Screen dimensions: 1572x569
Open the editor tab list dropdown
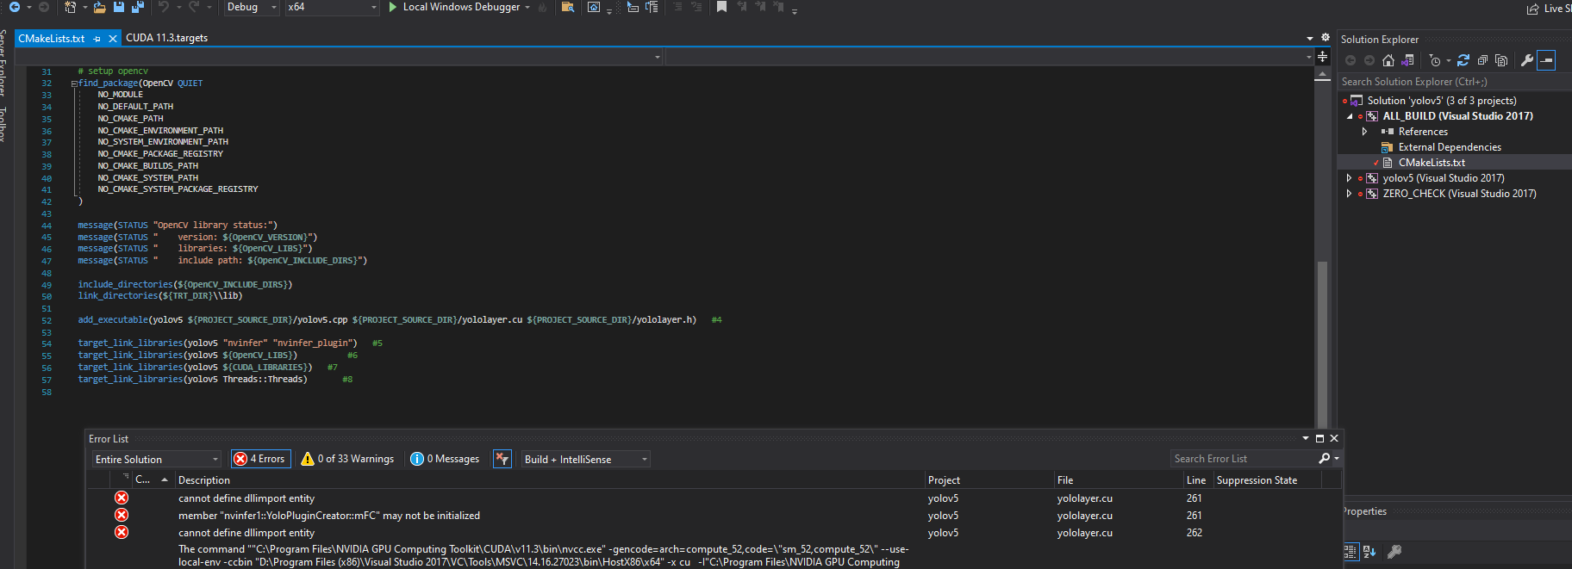click(1310, 38)
